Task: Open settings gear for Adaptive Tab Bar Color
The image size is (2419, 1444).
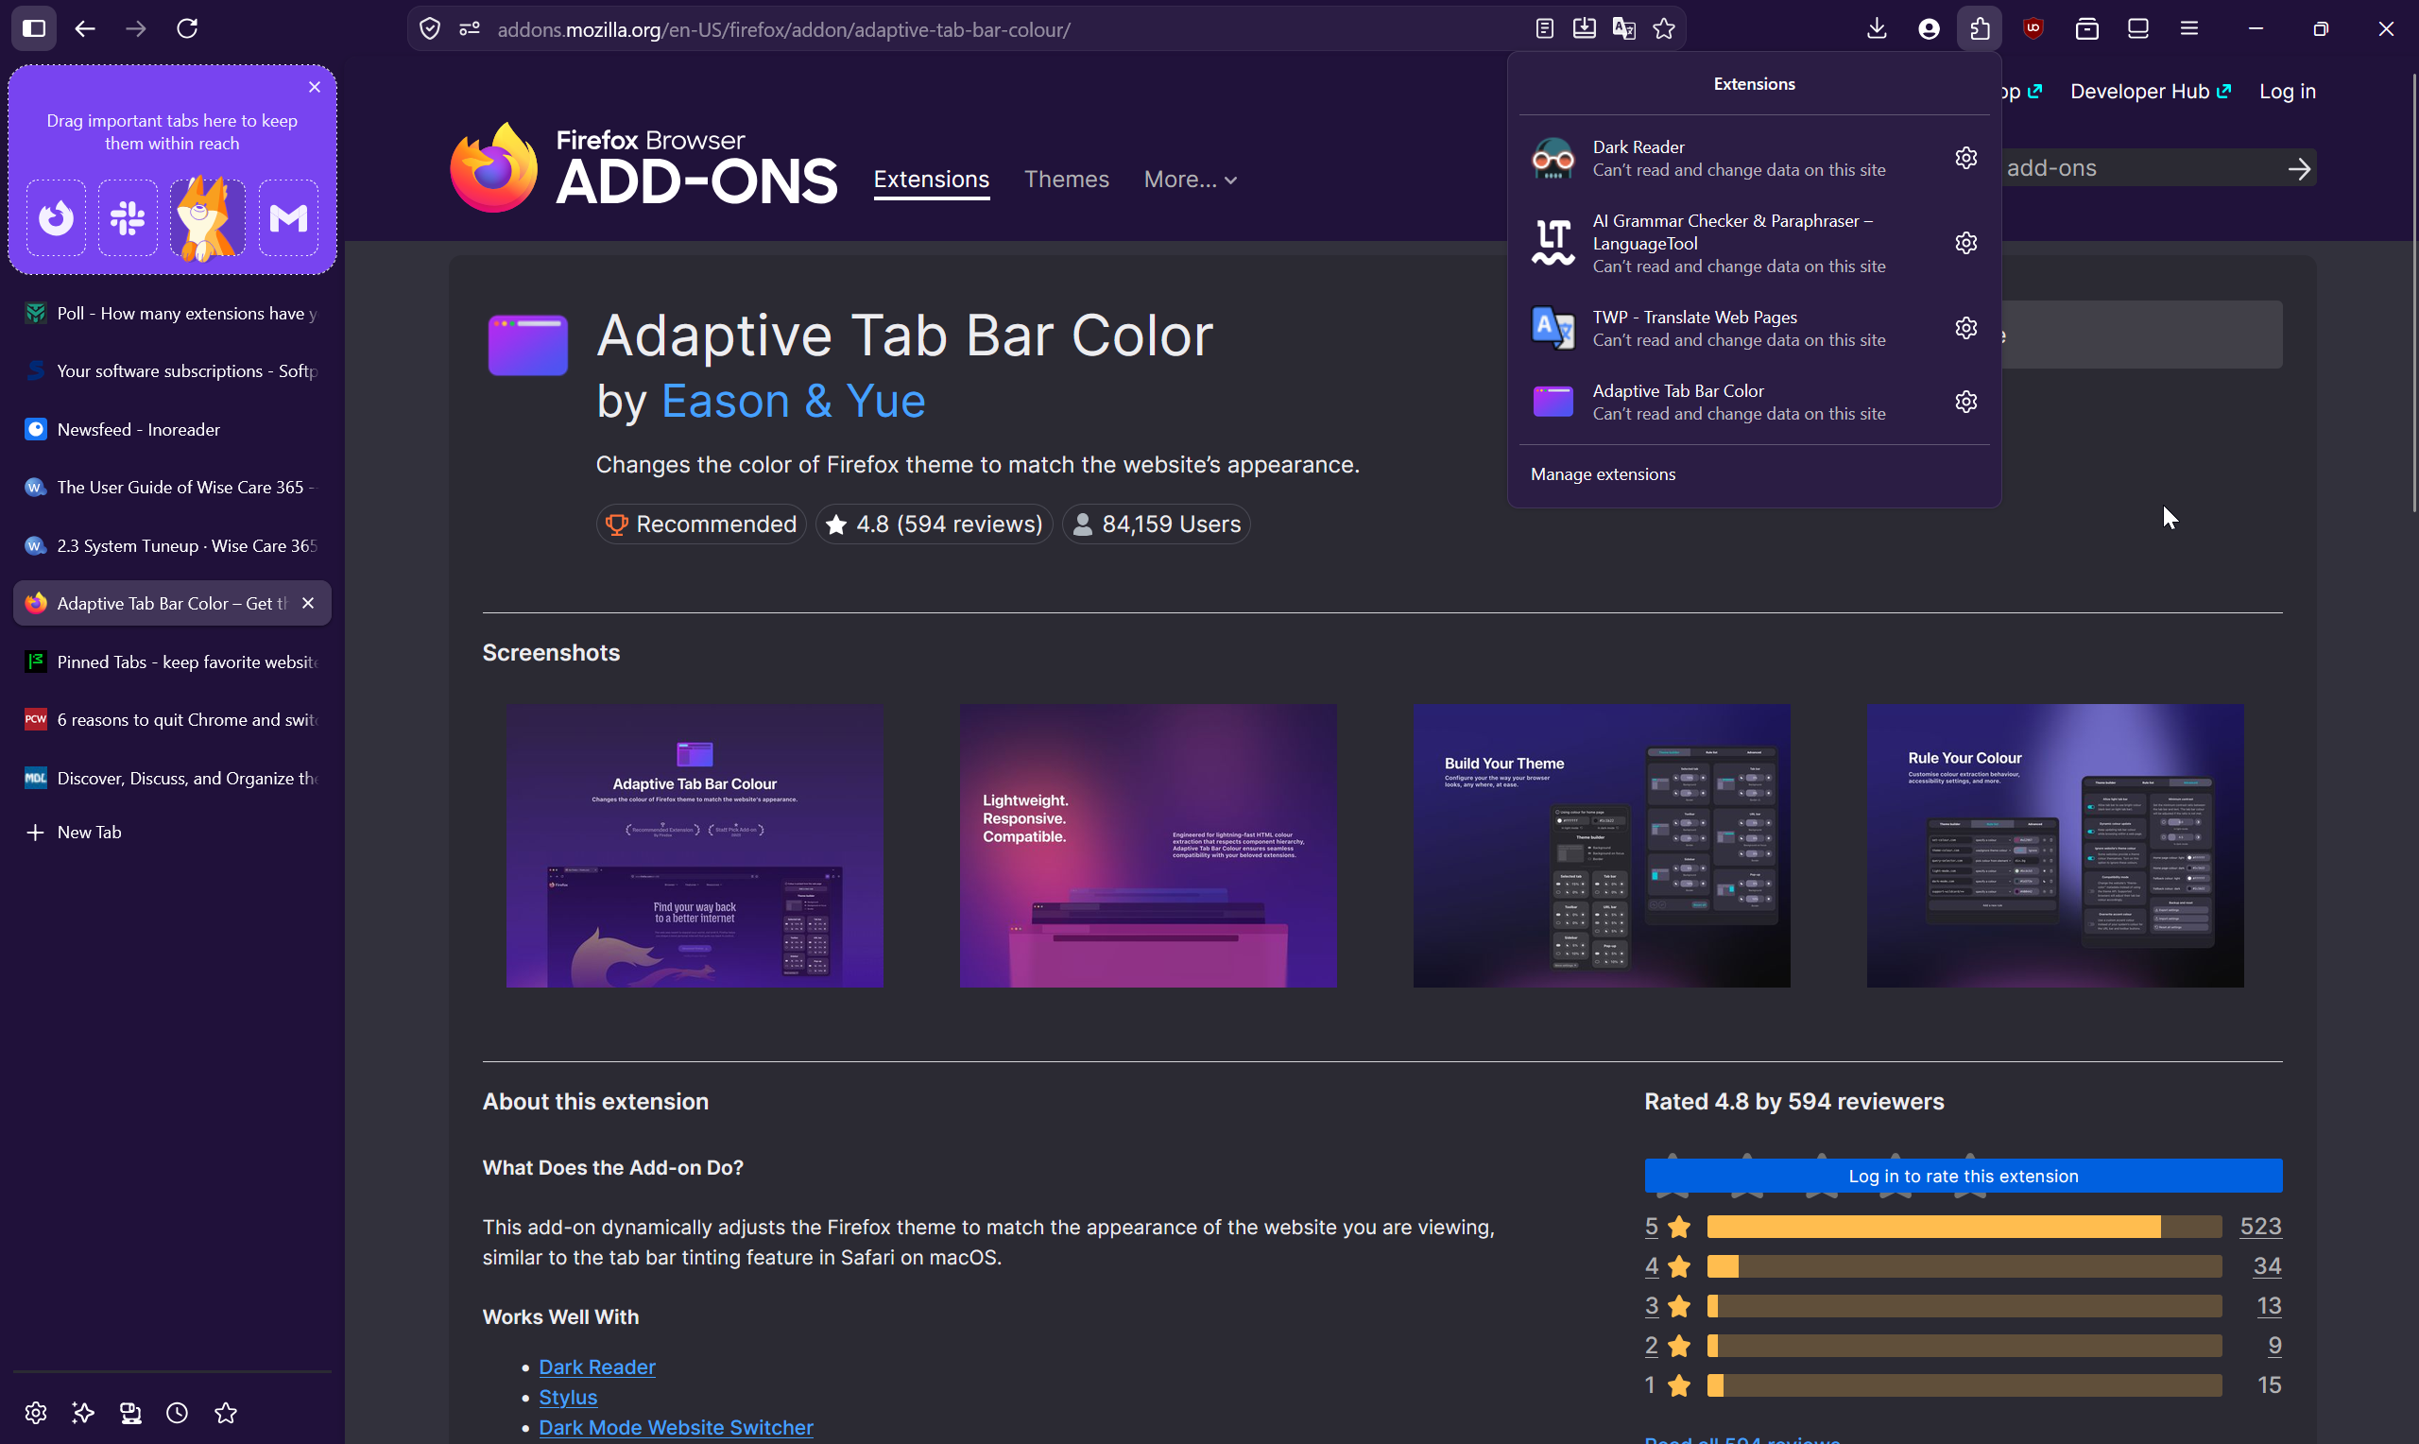Action: 1965,402
